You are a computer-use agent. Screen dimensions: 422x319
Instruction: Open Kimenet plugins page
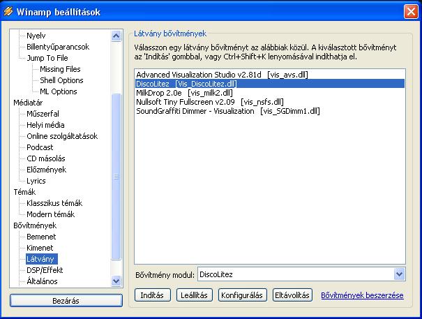coord(40,248)
